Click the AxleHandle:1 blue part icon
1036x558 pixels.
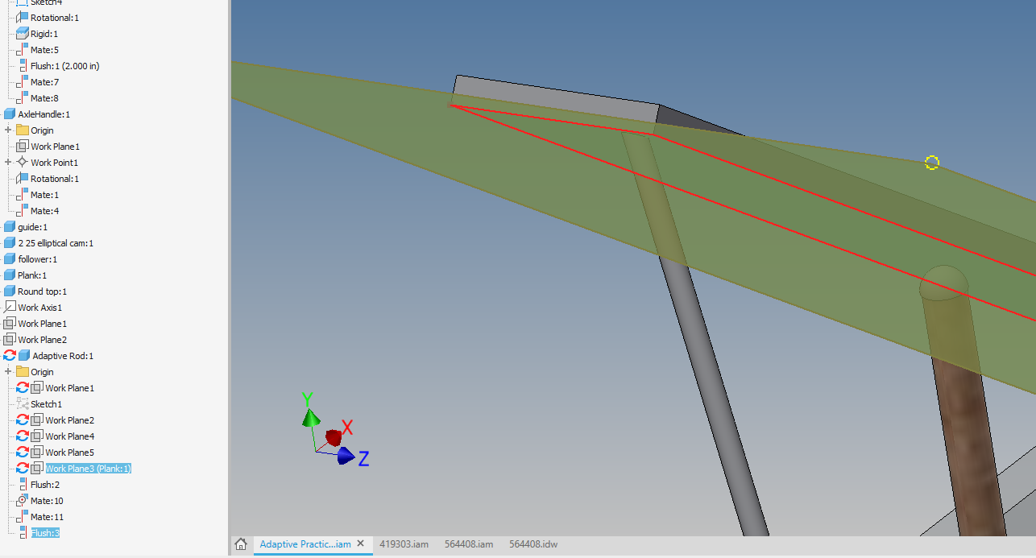pos(10,114)
